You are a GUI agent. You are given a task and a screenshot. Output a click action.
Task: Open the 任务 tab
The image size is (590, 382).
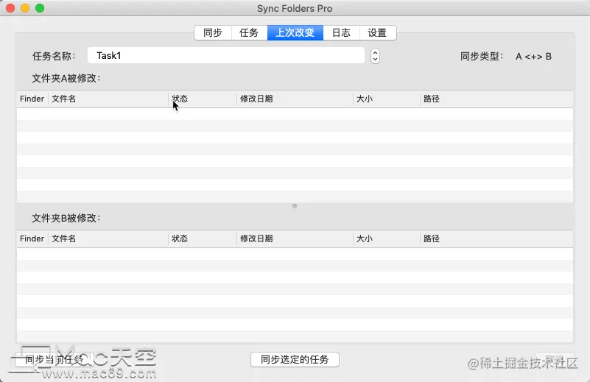(249, 32)
